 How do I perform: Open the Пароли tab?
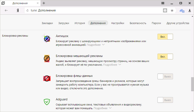point(156,23)
